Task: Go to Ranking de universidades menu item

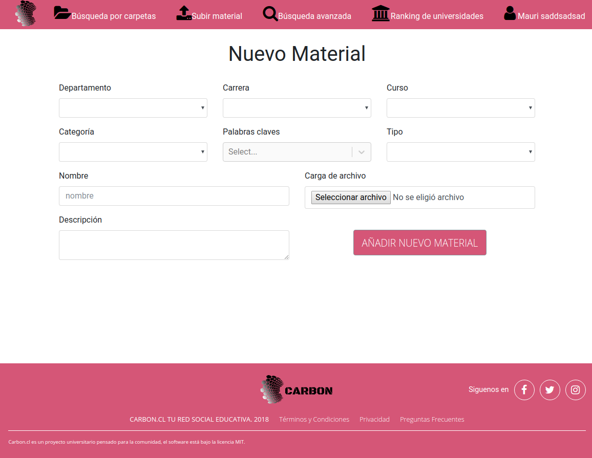Action: (436, 16)
